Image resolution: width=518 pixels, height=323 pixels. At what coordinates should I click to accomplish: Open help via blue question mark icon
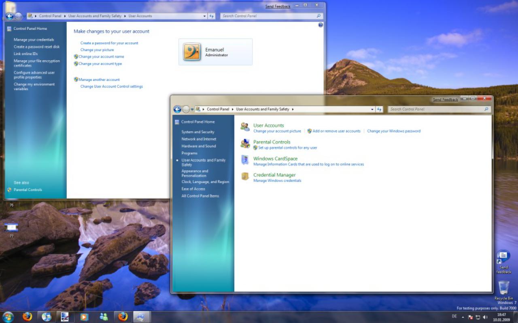click(x=321, y=25)
